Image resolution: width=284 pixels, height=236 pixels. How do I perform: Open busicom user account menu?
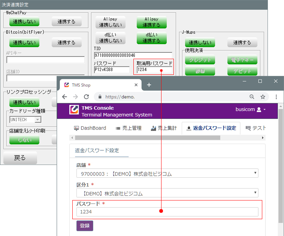point(251,110)
